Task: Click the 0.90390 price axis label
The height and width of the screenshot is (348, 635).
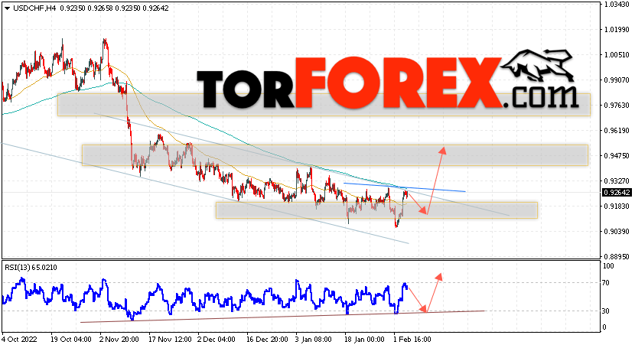Action: pyautogui.click(x=617, y=232)
